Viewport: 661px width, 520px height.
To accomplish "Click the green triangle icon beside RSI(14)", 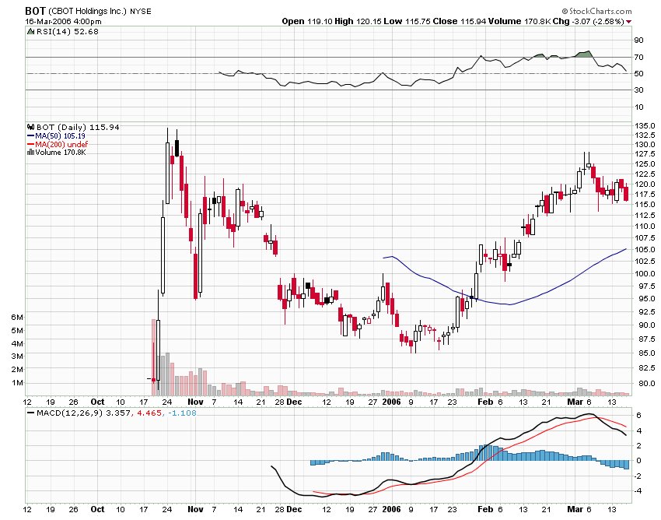I will pyautogui.click(x=30, y=32).
